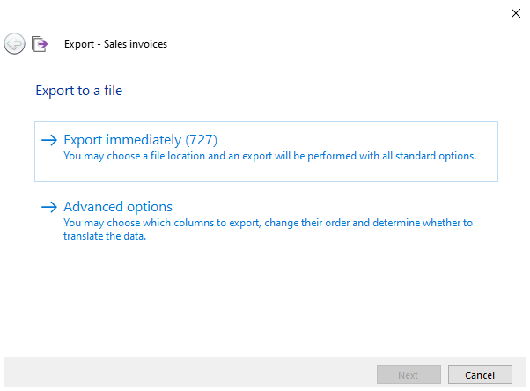Screen dimensions: 530x391
Task: Click the arrow icon next to Advanced options
Action: click(49, 207)
